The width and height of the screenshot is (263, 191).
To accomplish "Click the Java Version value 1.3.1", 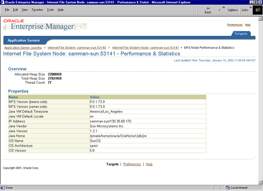I will [x=93, y=131].
